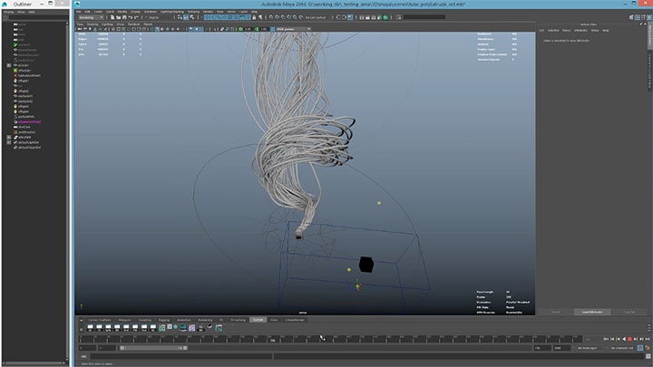Click the viewport exposure icon

coord(240,29)
